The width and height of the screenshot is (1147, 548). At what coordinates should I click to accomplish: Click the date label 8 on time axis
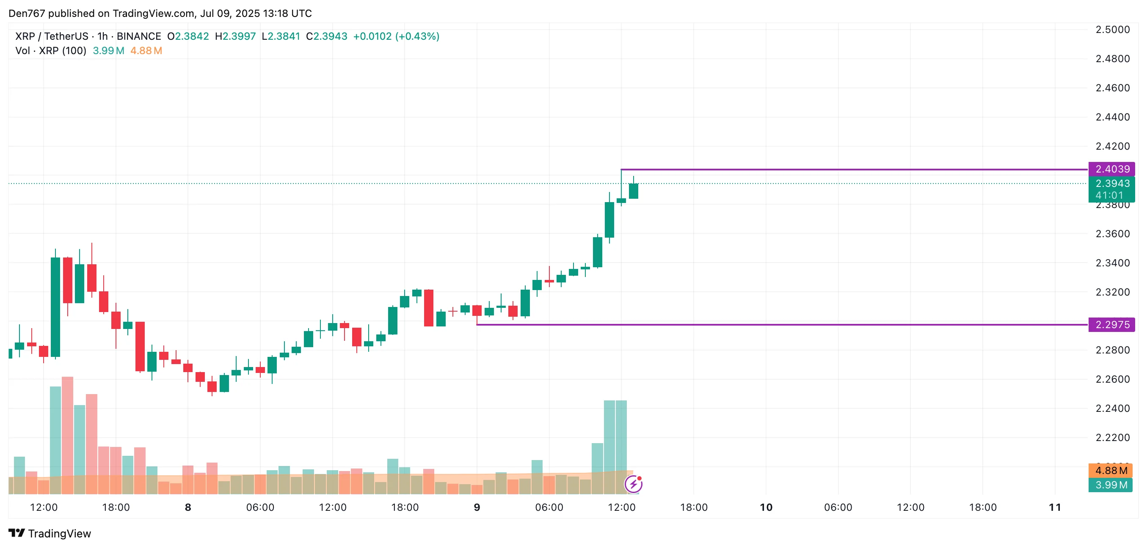(x=188, y=507)
